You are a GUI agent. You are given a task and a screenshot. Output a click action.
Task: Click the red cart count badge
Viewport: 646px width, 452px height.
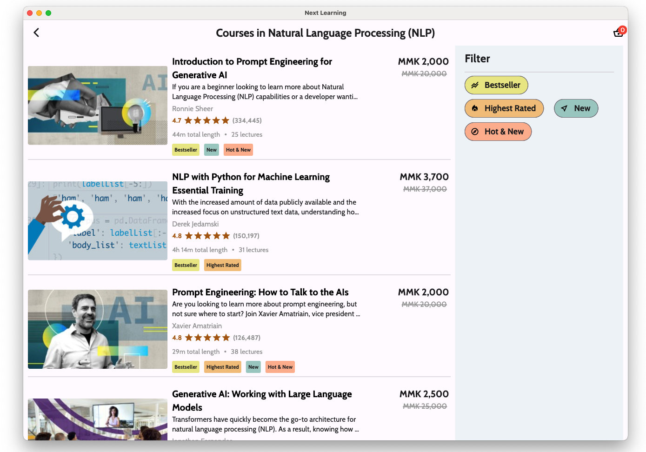tap(622, 30)
